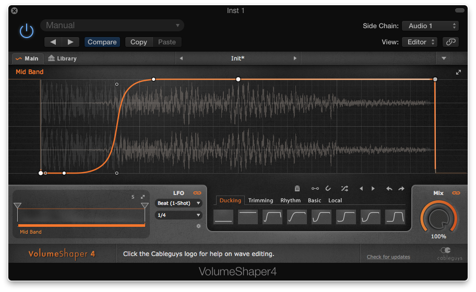Select the flat high line wave preset

tap(248, 217)
